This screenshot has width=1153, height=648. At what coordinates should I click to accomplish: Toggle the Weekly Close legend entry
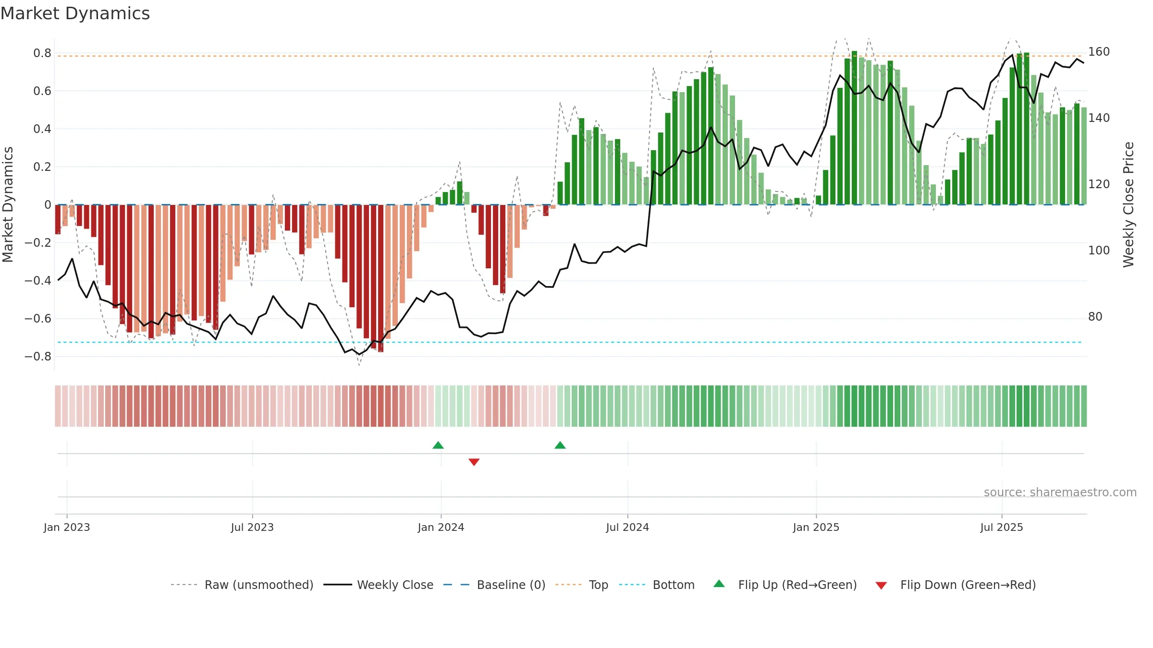click(379, 585)
